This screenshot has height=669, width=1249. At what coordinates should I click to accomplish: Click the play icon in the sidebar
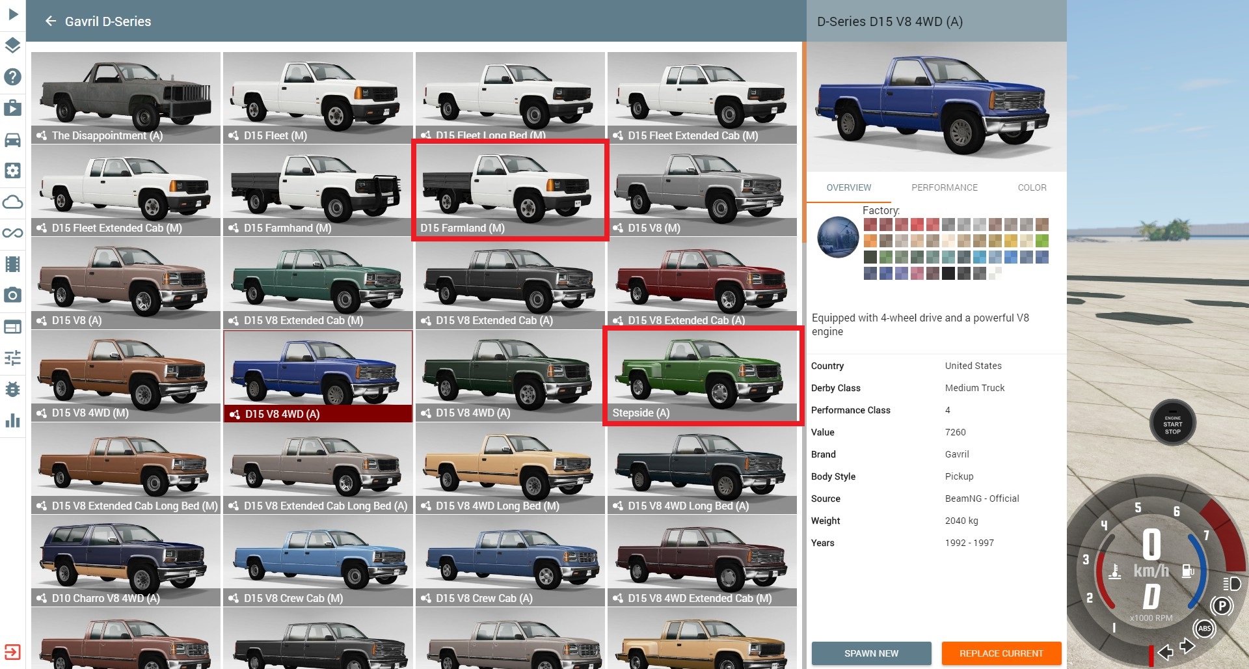click(13, 14)
